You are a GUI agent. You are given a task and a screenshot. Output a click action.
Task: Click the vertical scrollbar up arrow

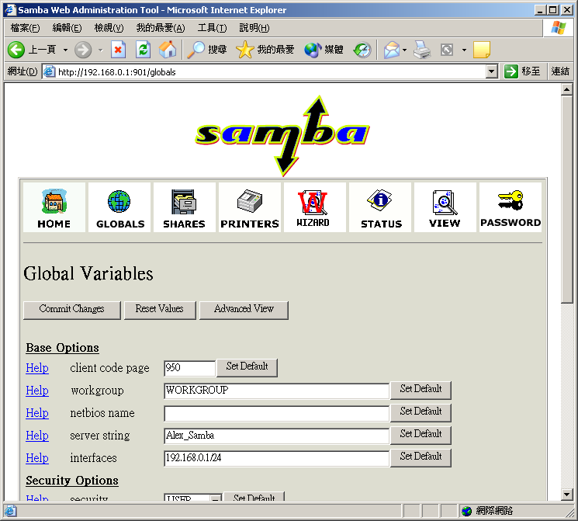[566, 89]
